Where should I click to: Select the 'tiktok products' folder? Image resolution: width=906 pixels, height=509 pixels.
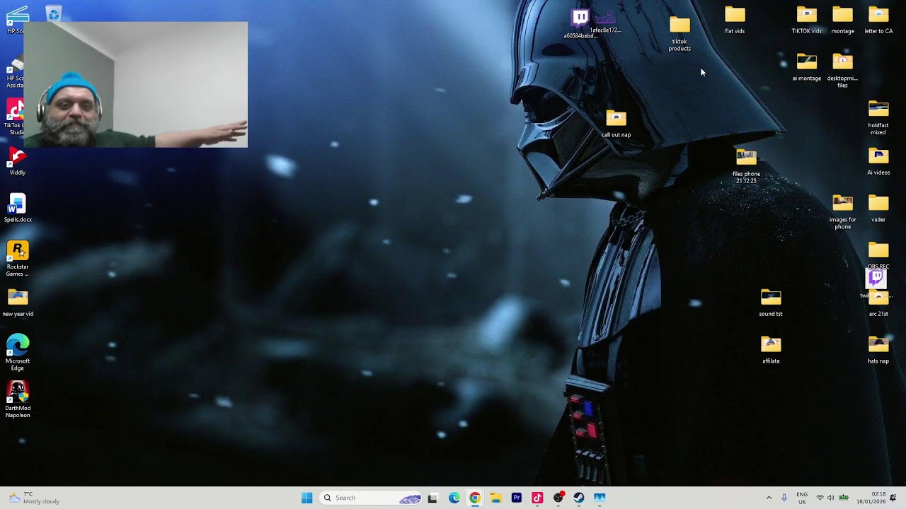[679, 33]
